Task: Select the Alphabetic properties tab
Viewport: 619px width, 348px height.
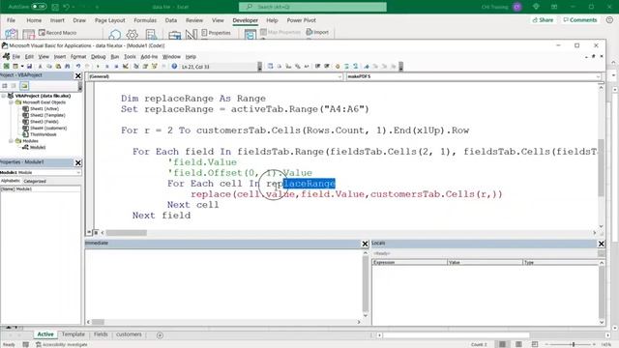Action: (x=11, y=181)
